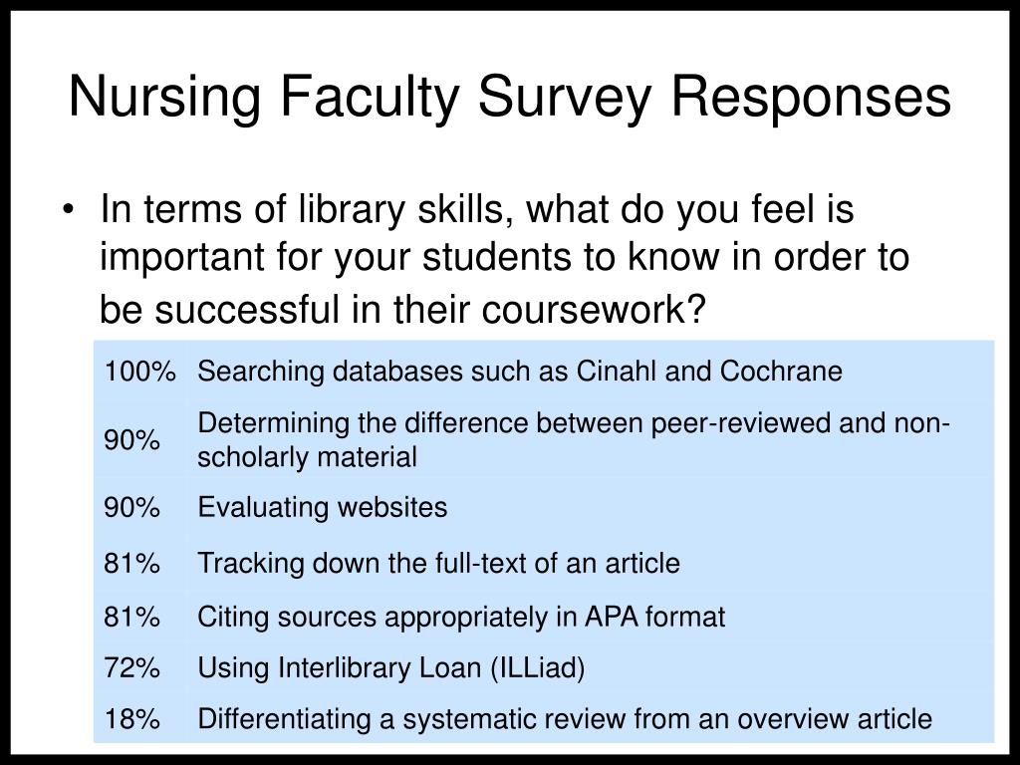1020x765 pixels.
Task: Select the 81% cell beside Citing sources row
Action: click(x=132, y=617)
